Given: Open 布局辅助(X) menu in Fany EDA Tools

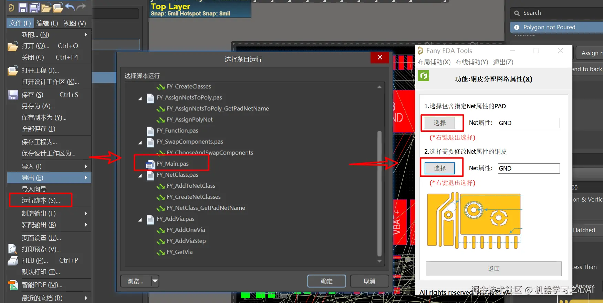Looking at the screenshot, I should pos(434,62).
